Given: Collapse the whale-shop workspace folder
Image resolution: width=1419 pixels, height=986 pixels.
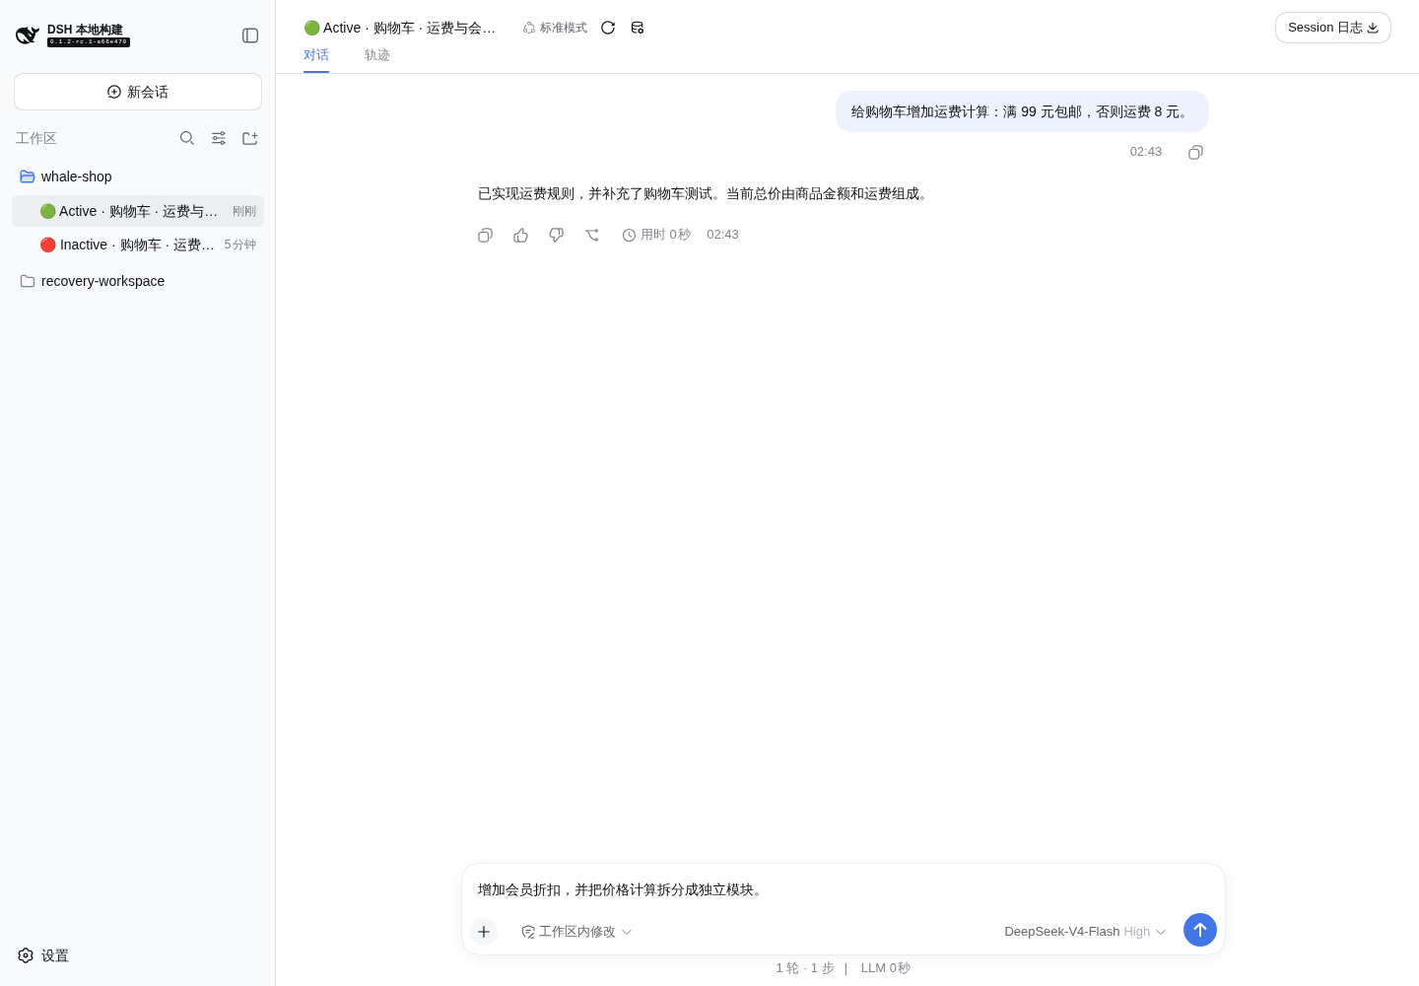Looking at the screenshot, I should [x=138, y=176].
